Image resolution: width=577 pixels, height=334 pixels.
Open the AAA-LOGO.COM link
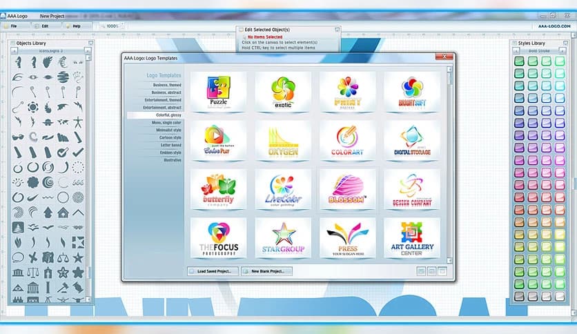pyautogui.click(x=554, y=26)
